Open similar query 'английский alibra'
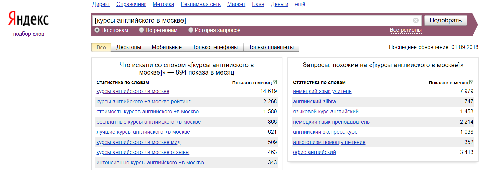 314,102
